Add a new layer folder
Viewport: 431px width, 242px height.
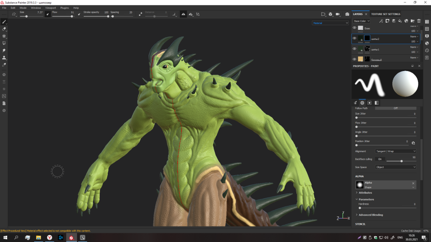click(412, 21)
